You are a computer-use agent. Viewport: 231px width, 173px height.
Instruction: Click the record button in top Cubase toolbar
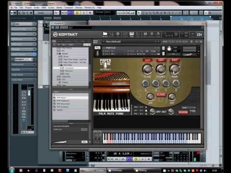(x=90, y=13)
